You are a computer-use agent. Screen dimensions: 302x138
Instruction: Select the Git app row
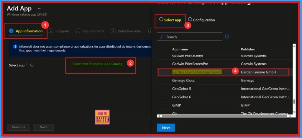click(x=225, y=113)
